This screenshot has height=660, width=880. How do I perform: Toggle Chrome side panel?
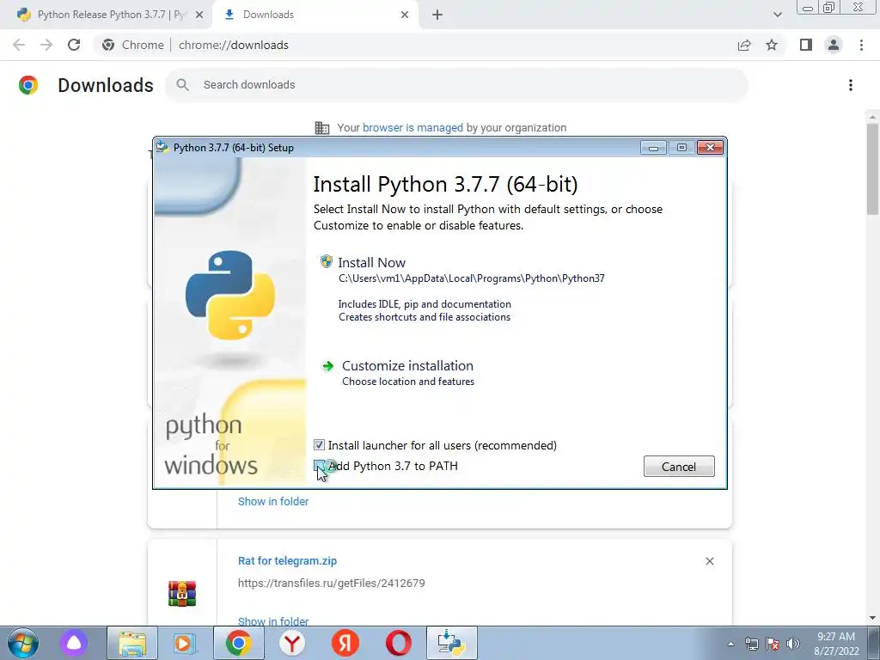tap(806, 45)
